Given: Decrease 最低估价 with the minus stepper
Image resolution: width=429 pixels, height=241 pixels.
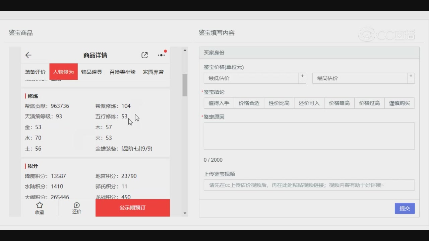Looking at the screenshot, I should pyautogui.click(x=302, y=81).
